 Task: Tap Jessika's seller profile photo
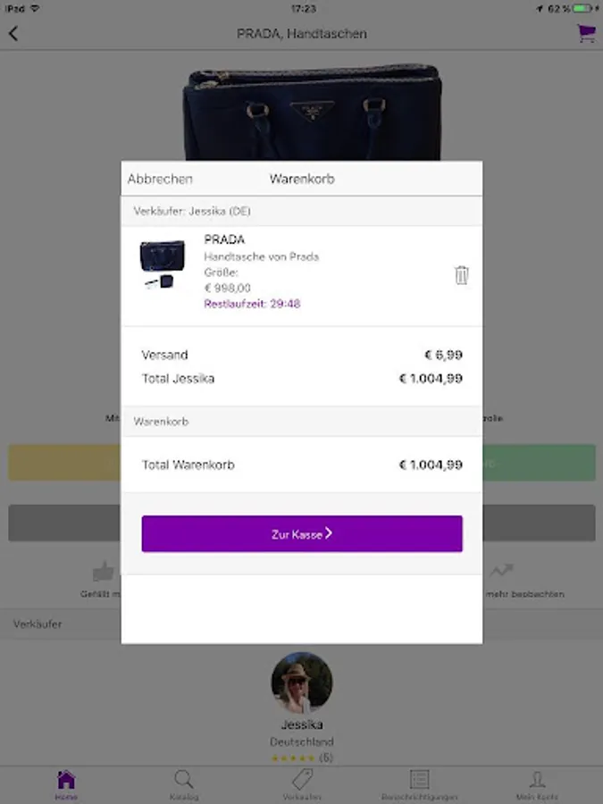tap(302, 682)
